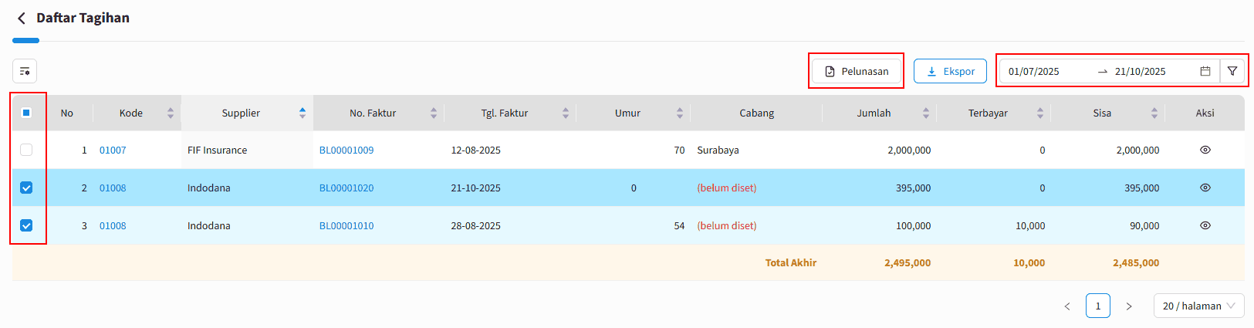
Task: Uncheck the row 2 Indodana checkbox
Action: pos(26,188)
